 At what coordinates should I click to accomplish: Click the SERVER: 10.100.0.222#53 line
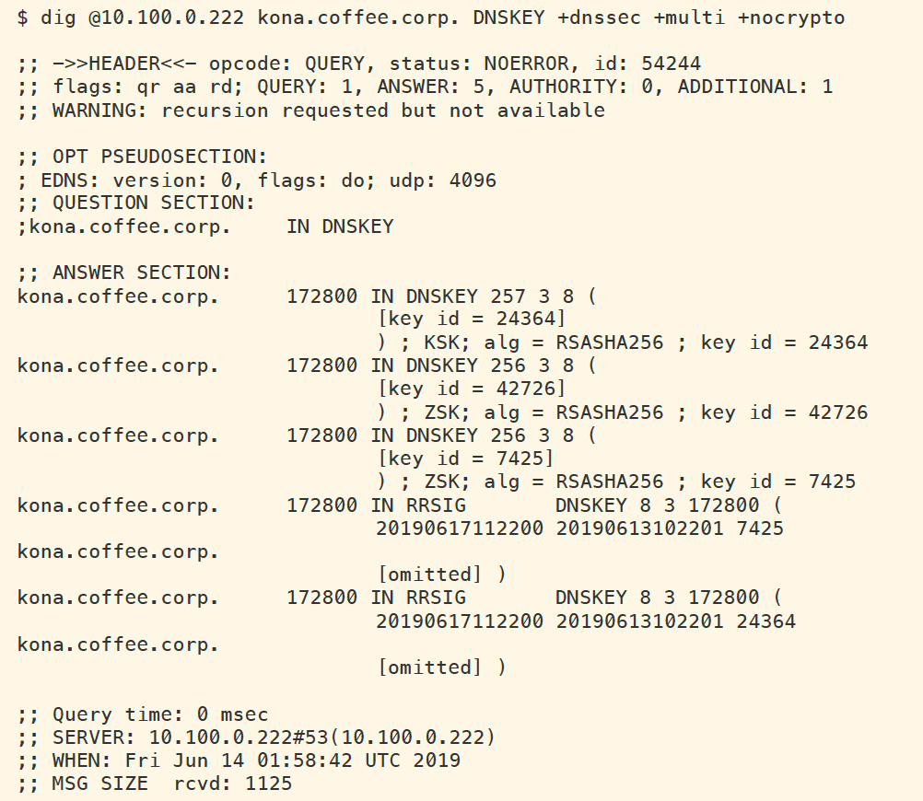(256, 737)
